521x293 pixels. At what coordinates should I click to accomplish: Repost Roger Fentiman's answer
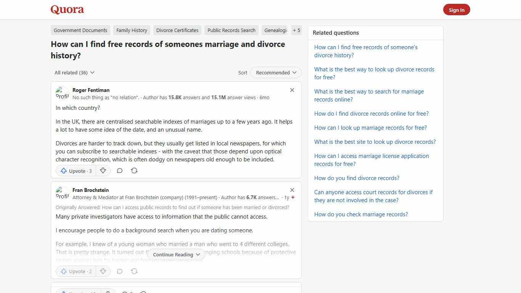coord(134,171)
